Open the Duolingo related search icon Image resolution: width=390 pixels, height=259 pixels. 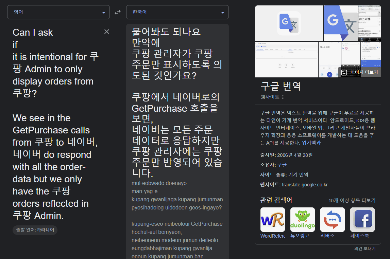point(303,220)
